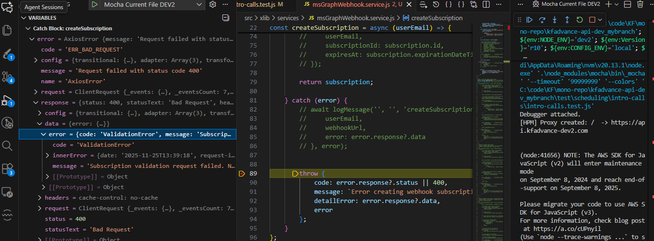Collapse selected error = {code: 'ValidationError'} row
Screen dimensions: 654x241
point(44,134)
